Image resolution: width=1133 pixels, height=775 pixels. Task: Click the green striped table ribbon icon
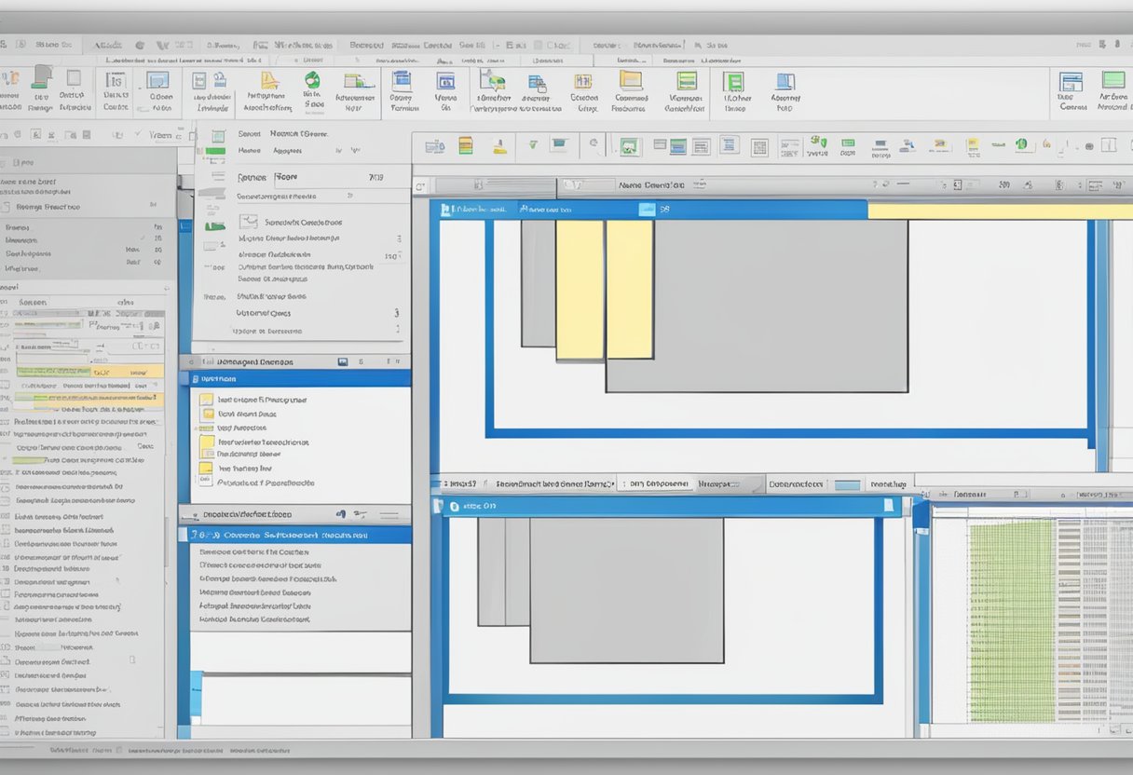687,81
